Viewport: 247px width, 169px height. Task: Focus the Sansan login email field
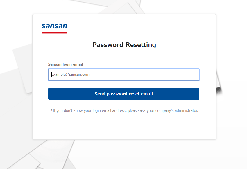tap(124, 75)
